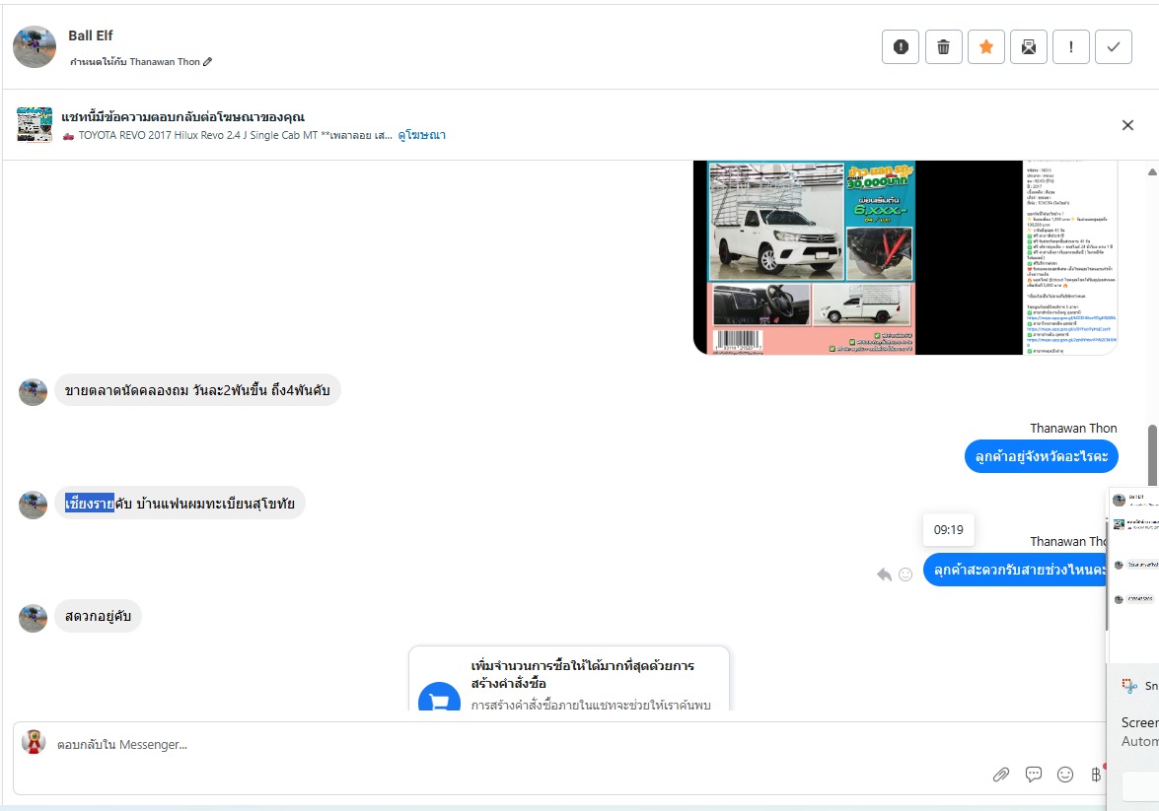Select the message mentioning เชียงราย
This screenshot has height=811, width=1159.
click(180, 503)
